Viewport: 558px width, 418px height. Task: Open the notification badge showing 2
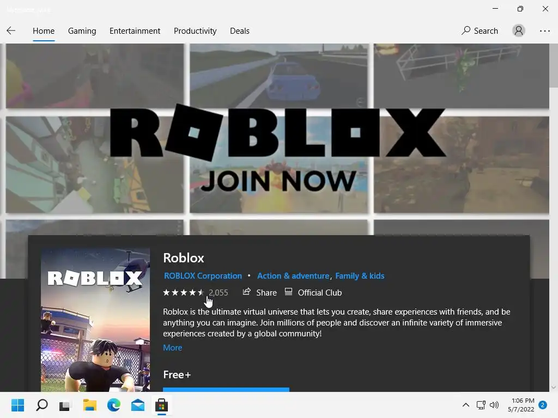(543, 405)
